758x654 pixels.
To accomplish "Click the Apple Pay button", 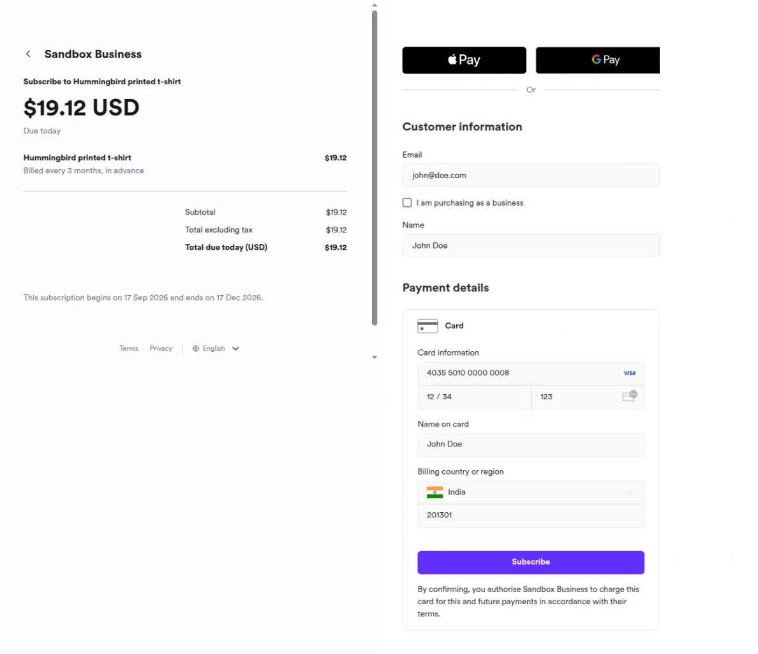I will tap(464, 60).
